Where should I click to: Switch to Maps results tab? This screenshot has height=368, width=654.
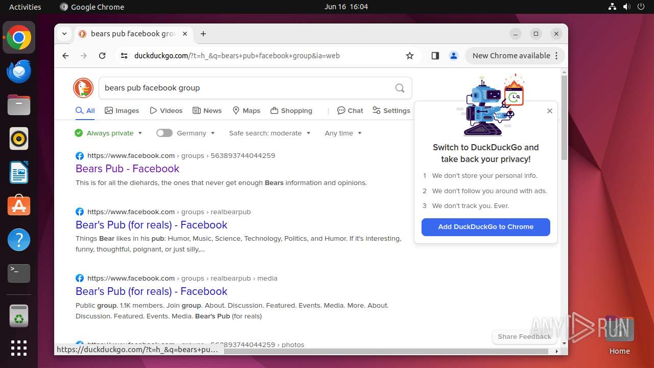[x=246, y=110]
